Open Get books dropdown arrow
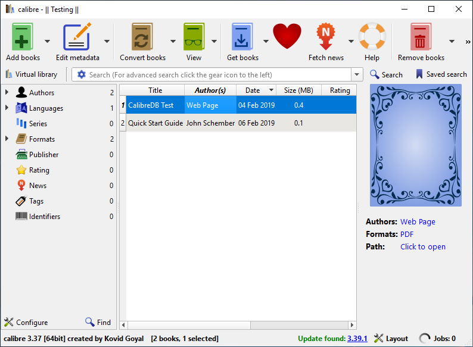Image resolution: width=473 pixels, height=347 pixels. (266, 41)
